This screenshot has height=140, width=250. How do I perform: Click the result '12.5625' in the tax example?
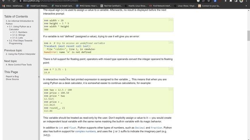(49, 99)
